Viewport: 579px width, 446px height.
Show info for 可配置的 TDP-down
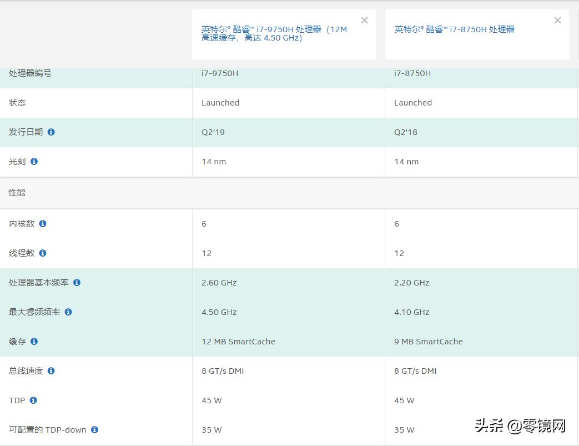click(94, 430)
